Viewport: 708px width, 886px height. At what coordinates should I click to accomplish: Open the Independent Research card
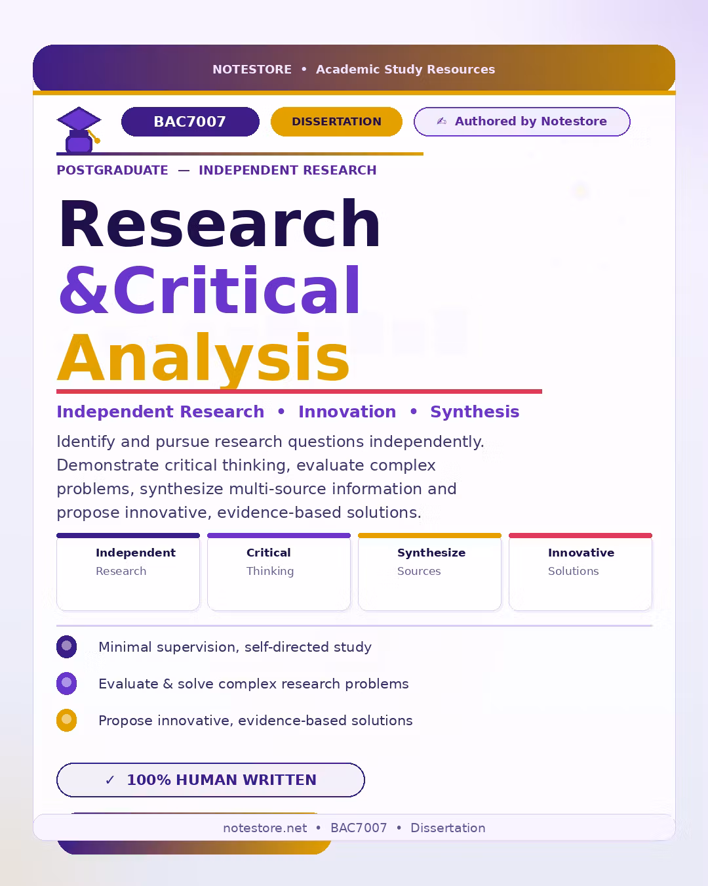[x=128, y=572]
